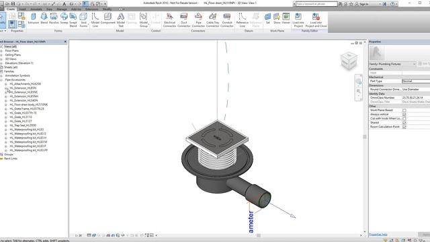
Task: Open the Add-Ins ribbon tab
Action: [x=76, y=9]
